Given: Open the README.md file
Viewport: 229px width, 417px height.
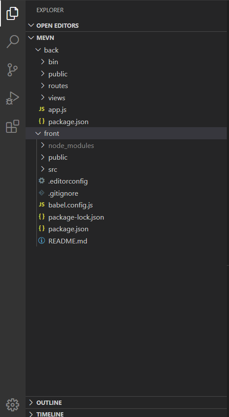Looking at the screenshot, I should 68,241.
